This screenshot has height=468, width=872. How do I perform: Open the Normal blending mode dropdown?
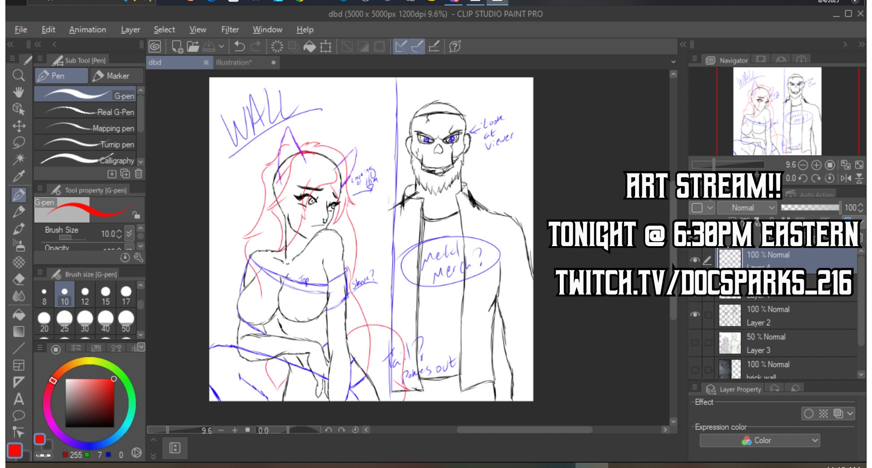pyautogui.click(x=746, y=208)
